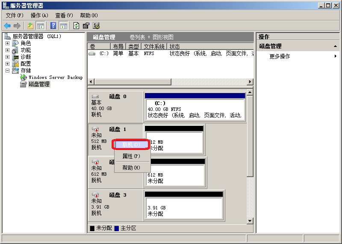
Task: Click the C: volume drive icon in list
Action: pos(92,54)
